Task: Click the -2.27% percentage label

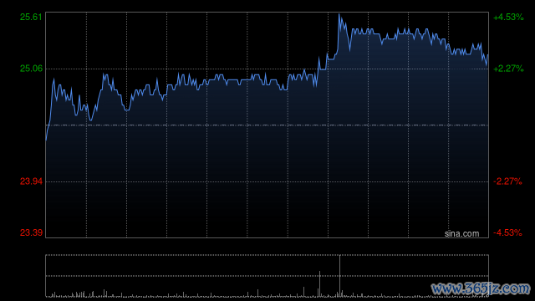Action: (x=507, y=181)
